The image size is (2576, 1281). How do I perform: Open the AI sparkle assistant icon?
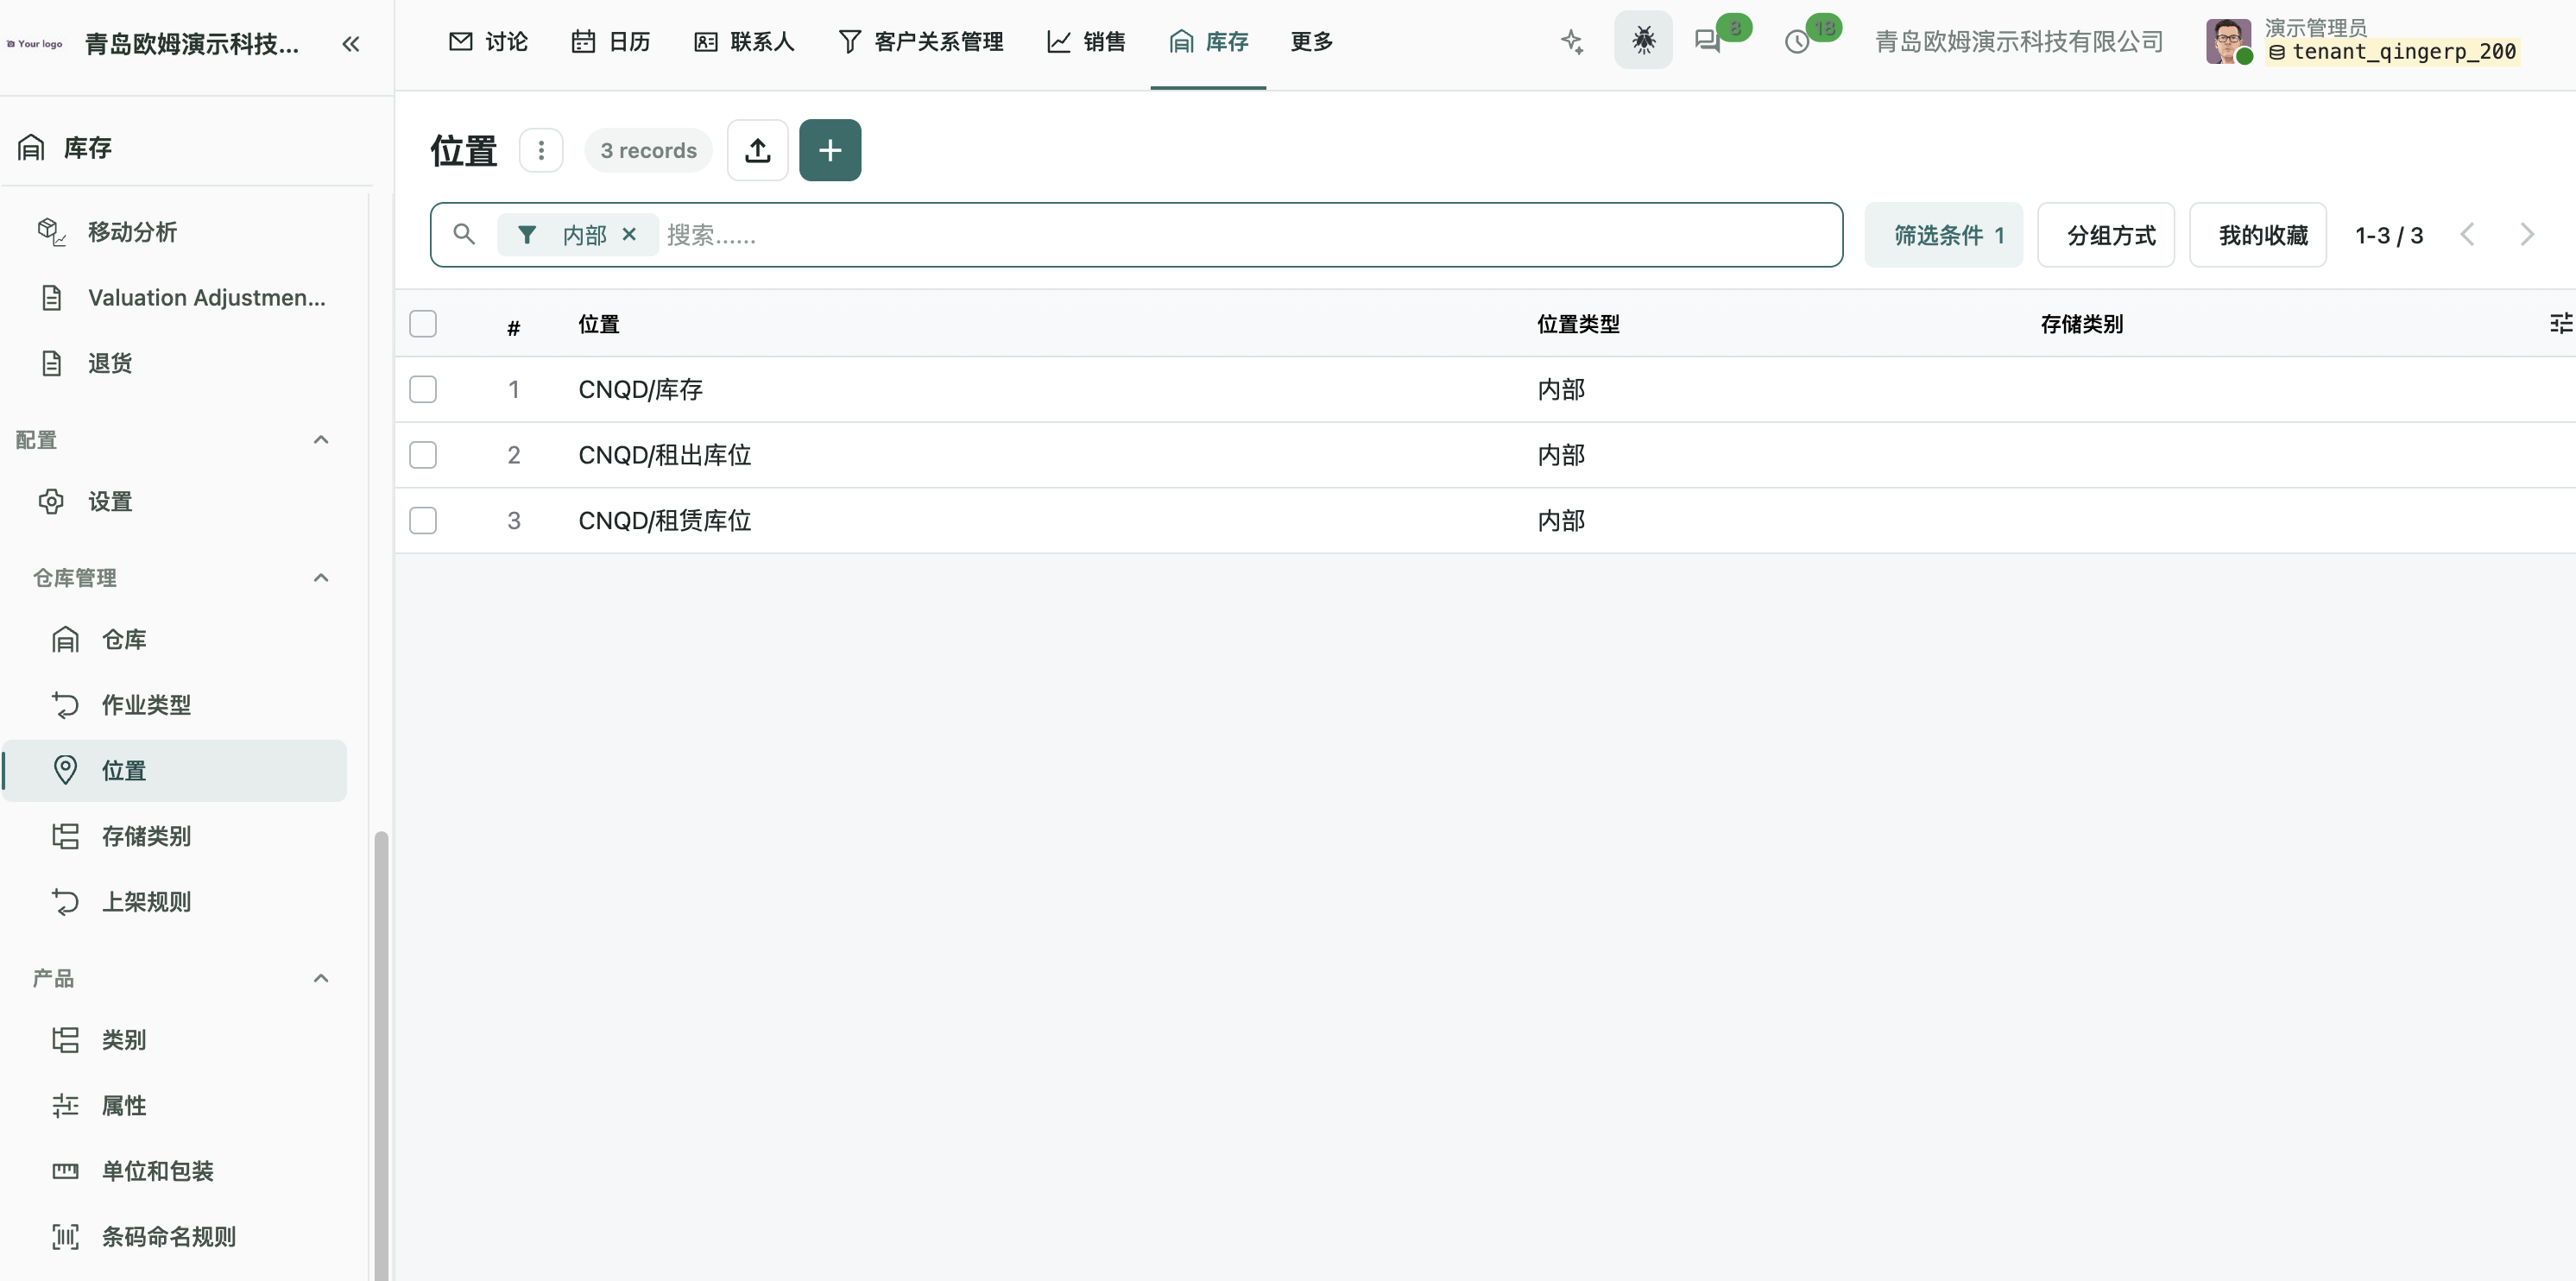1572,41
